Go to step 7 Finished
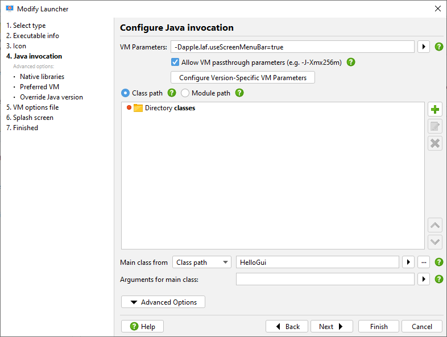Viewport: 447px width, 337px height. tap(22, 128)
